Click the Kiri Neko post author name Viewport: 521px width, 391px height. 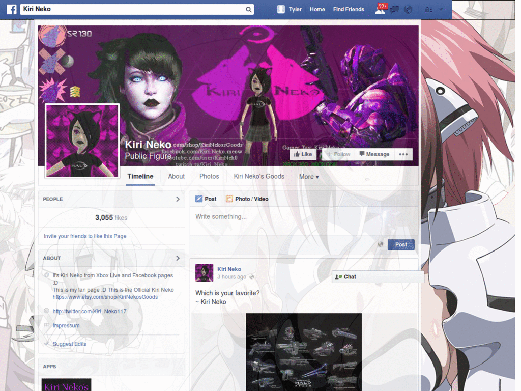point(229,269)
